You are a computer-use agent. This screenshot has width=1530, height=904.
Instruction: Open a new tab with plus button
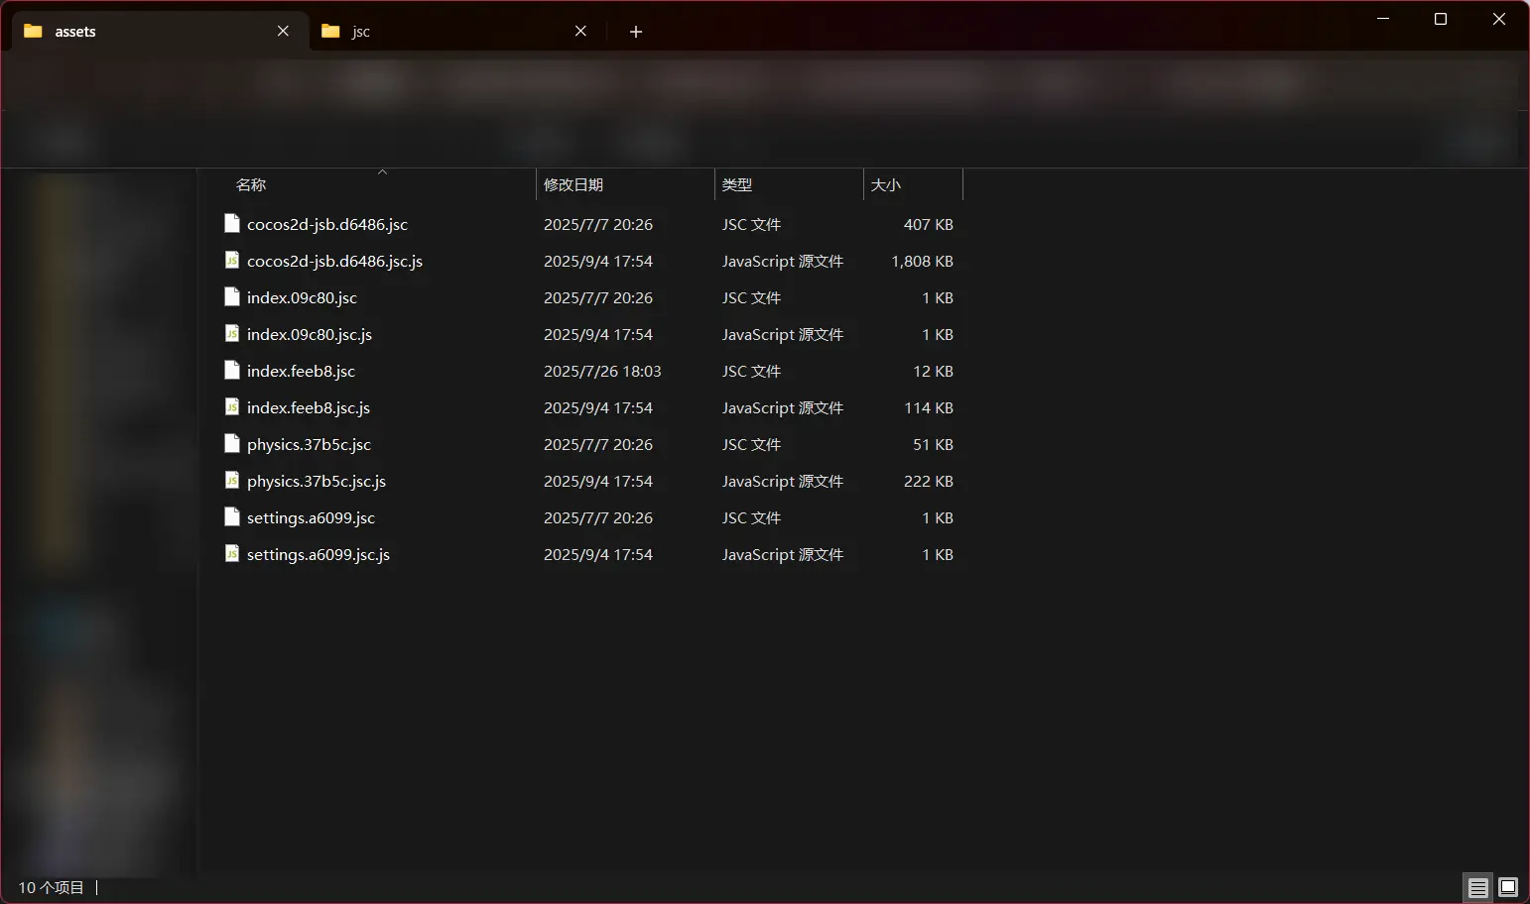tap(636, 32)
